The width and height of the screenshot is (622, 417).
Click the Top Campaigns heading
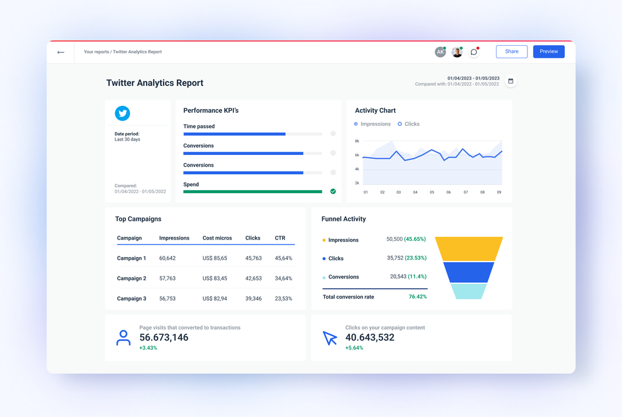(138, 219)
